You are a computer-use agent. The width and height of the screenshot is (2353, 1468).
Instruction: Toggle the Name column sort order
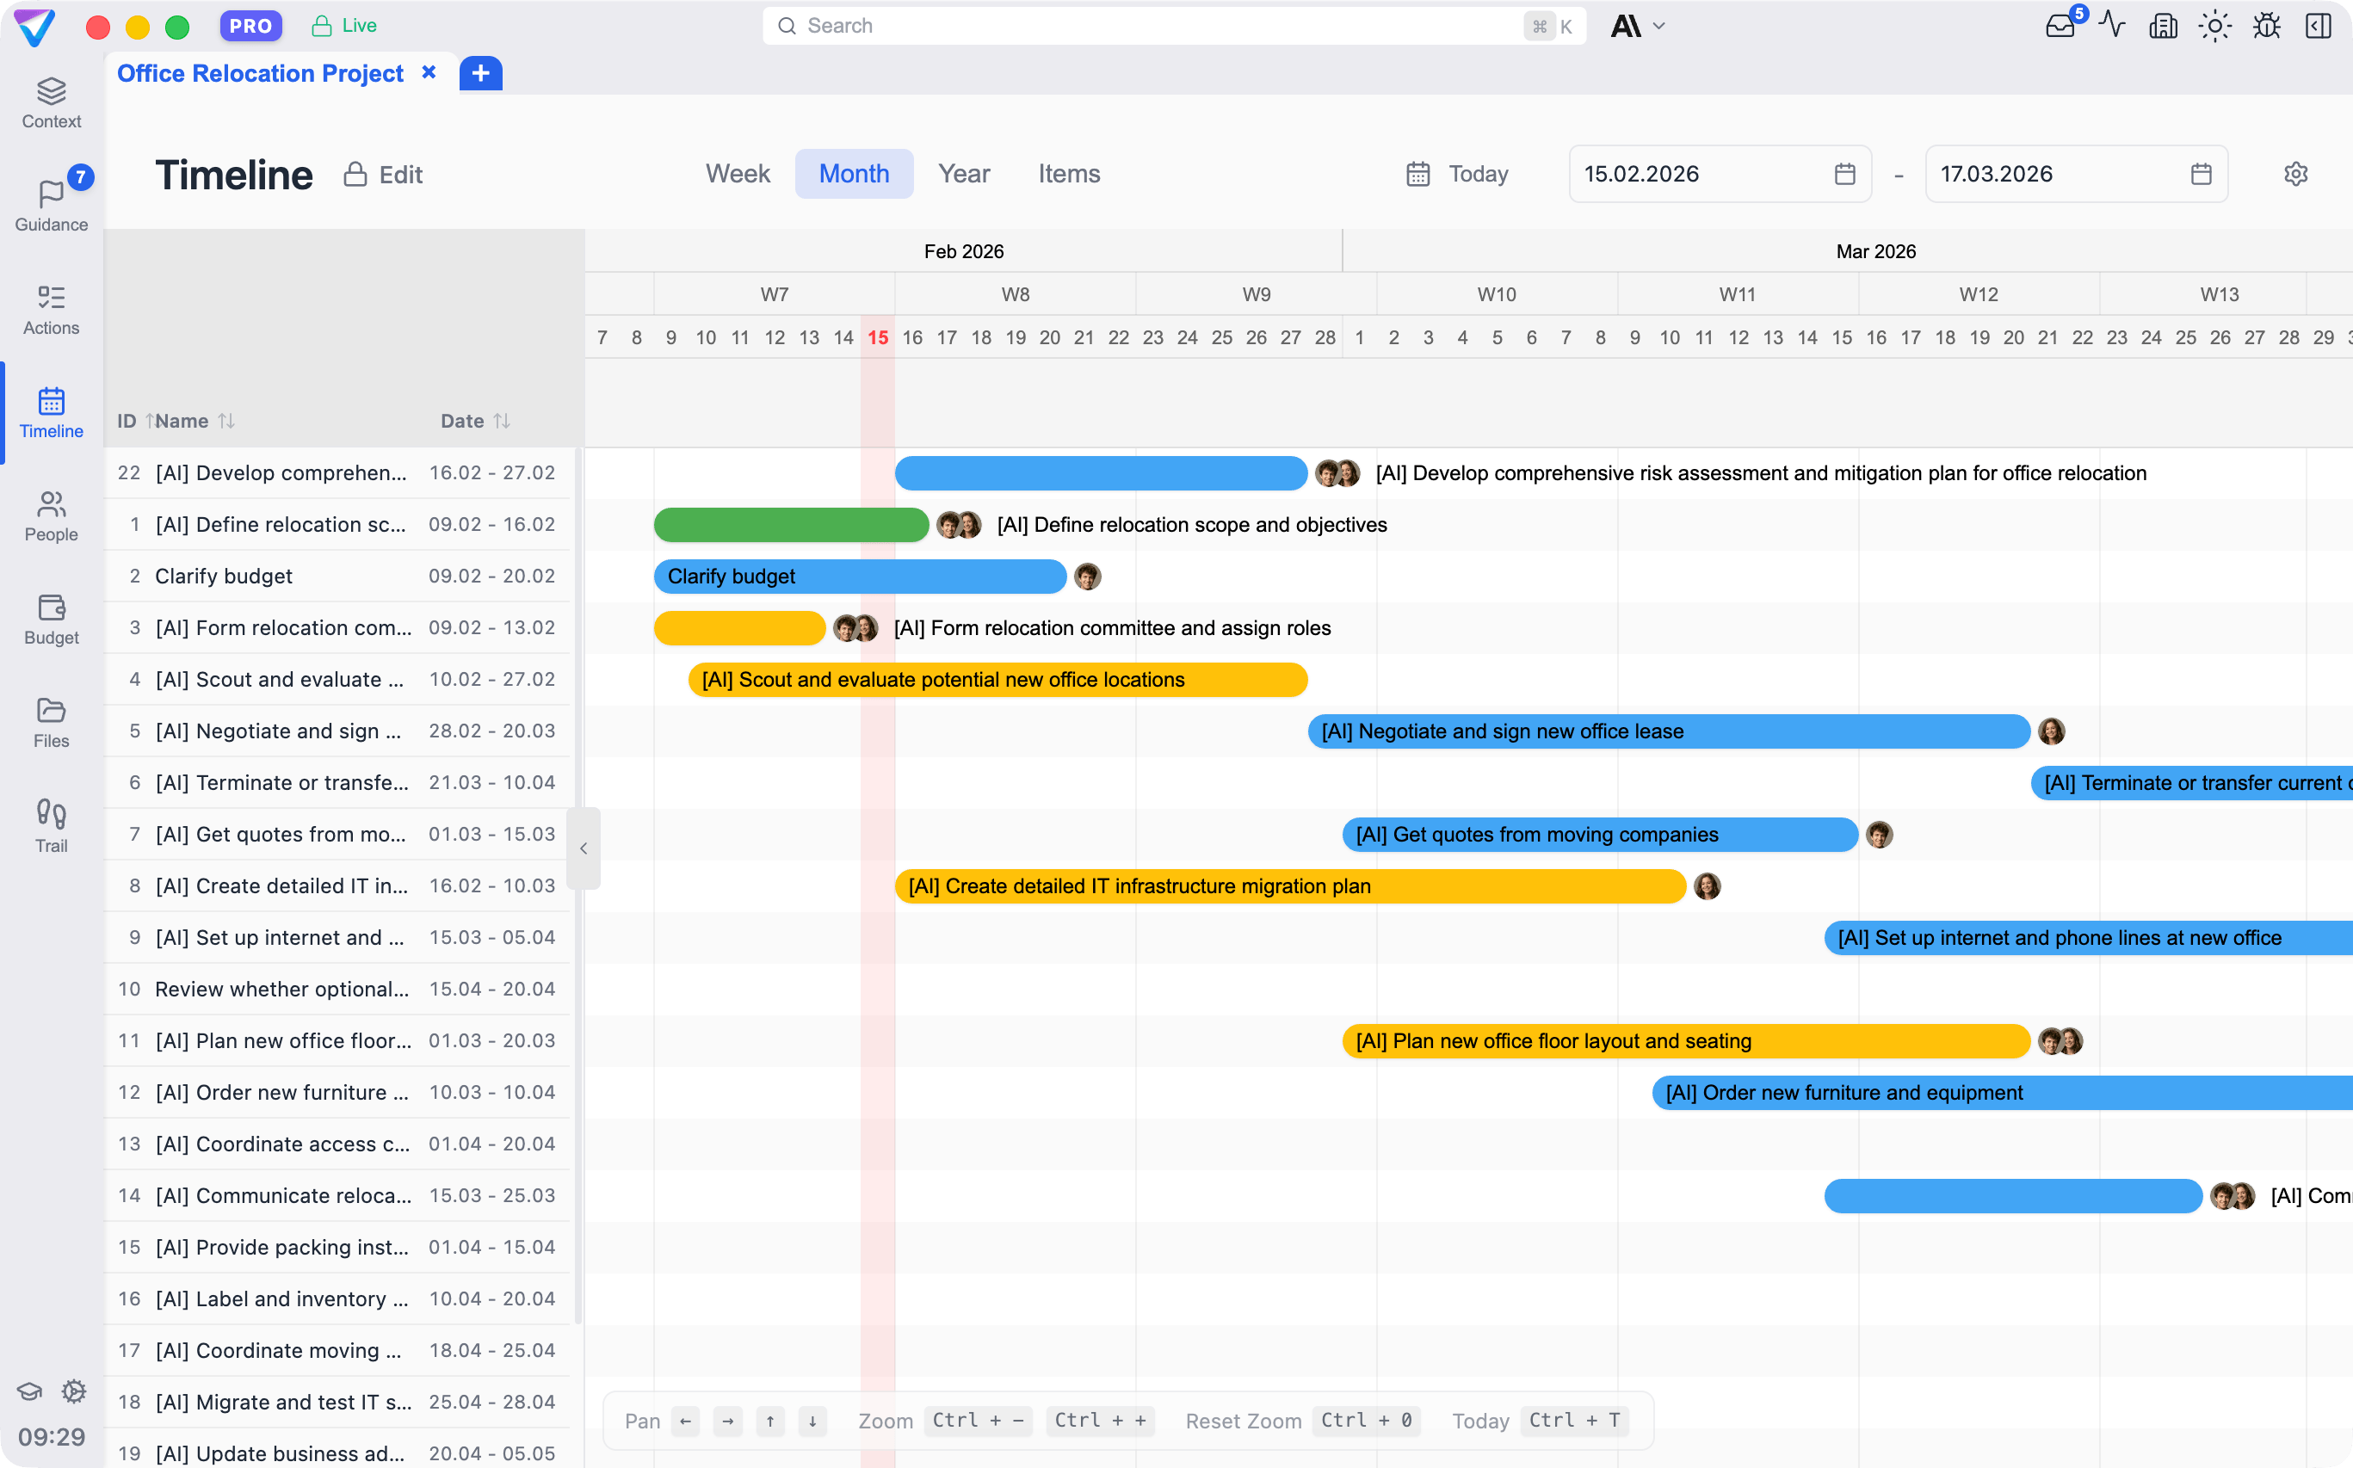click(x=227, y=421)
